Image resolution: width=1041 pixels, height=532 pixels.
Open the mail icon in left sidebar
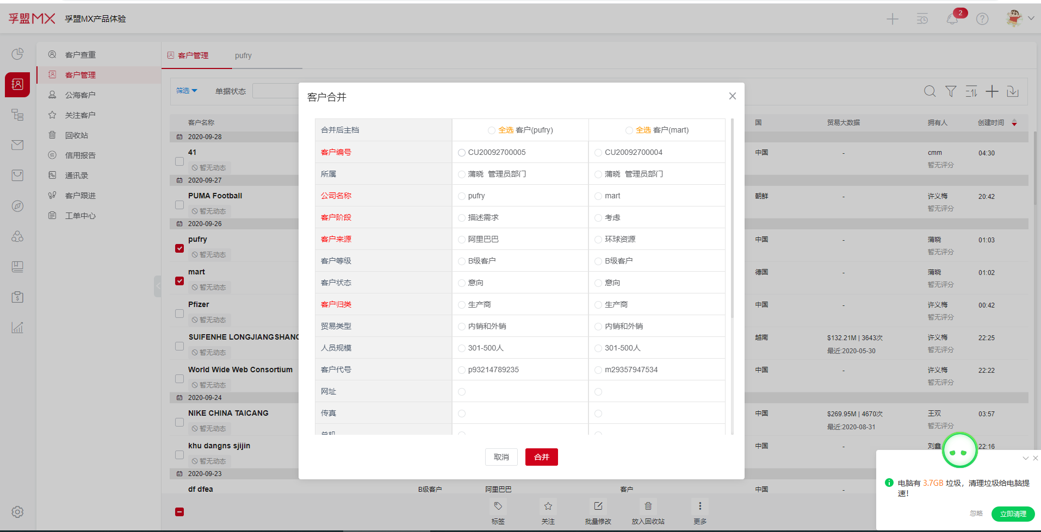point(17,145)
